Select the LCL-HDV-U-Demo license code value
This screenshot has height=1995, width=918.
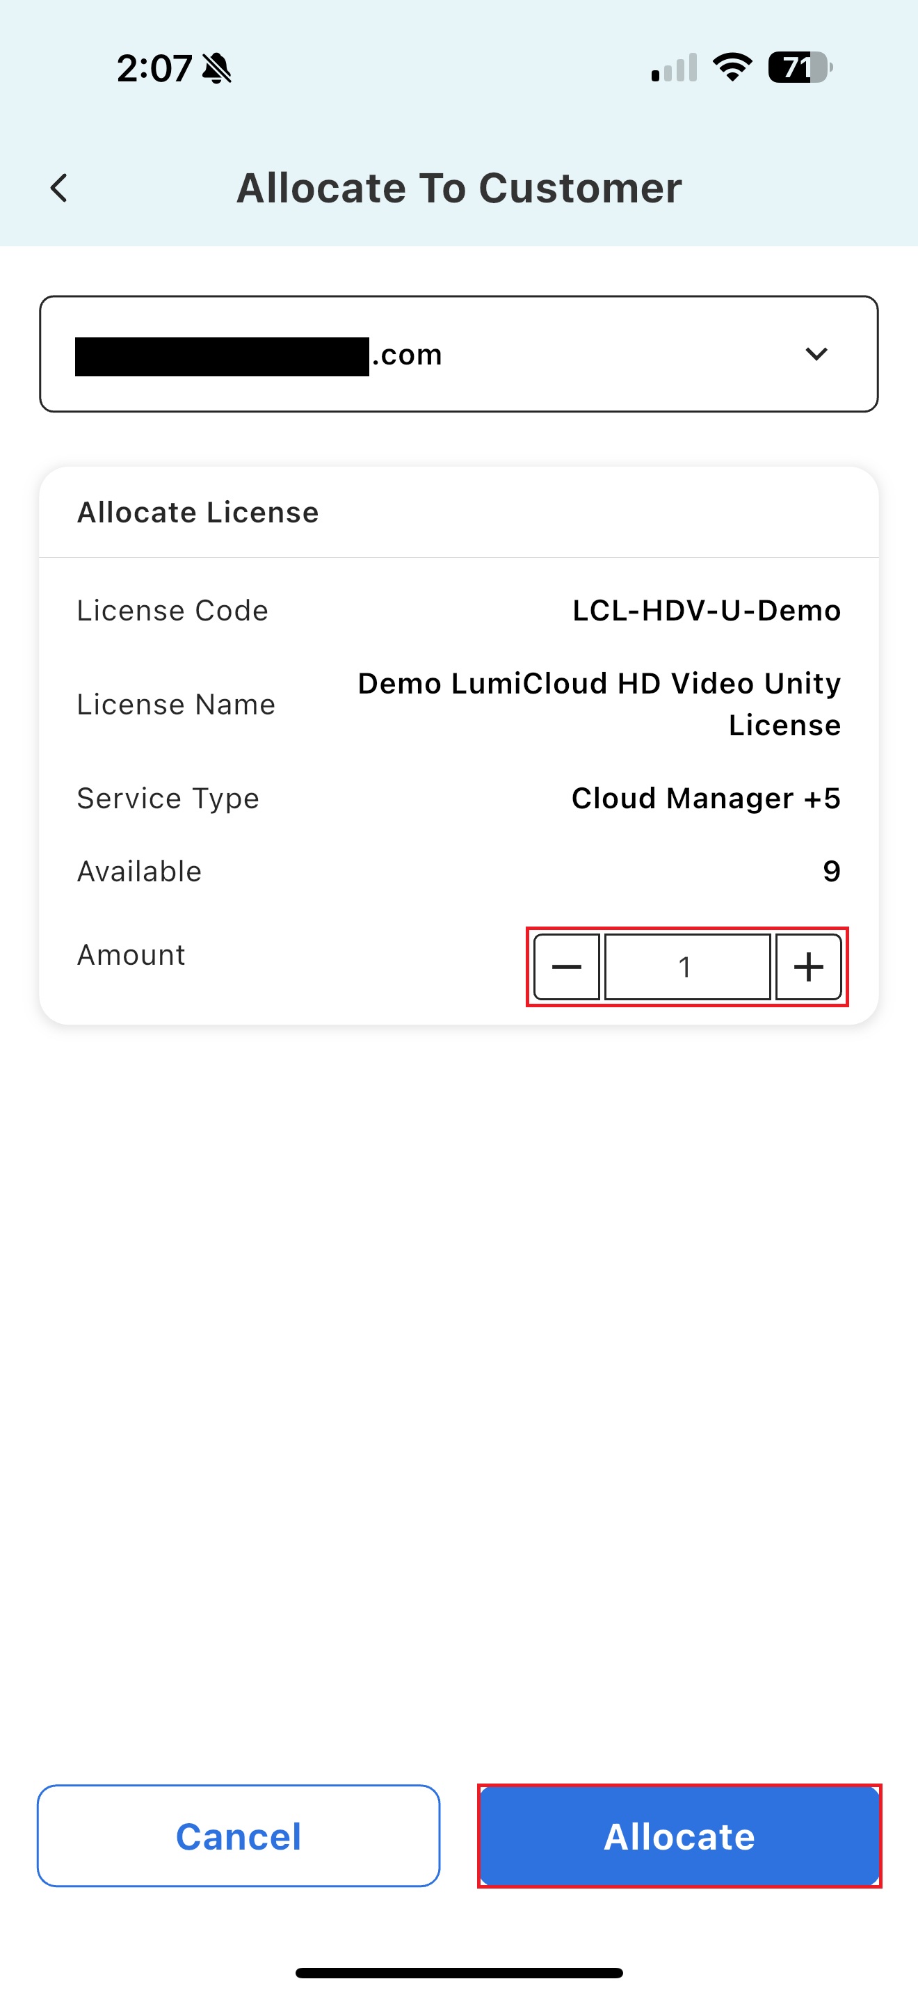(706, 610)
